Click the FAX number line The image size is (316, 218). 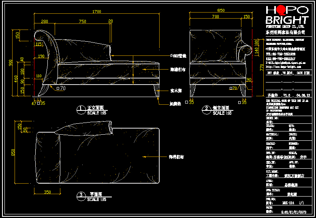(x=280, y=59)
